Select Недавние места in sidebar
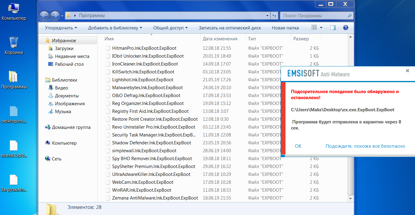 (x=72, y=56)
